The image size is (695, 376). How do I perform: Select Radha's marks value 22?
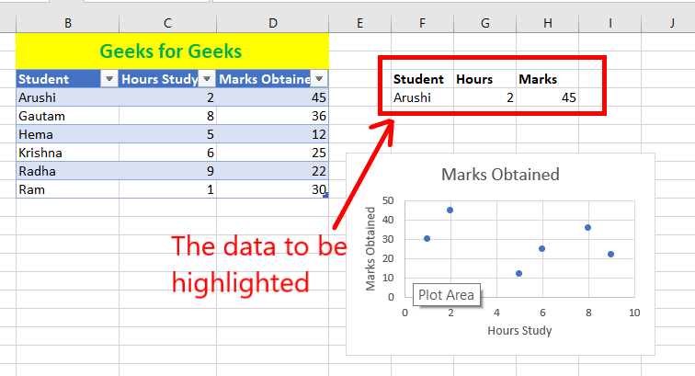click(273, 171)
